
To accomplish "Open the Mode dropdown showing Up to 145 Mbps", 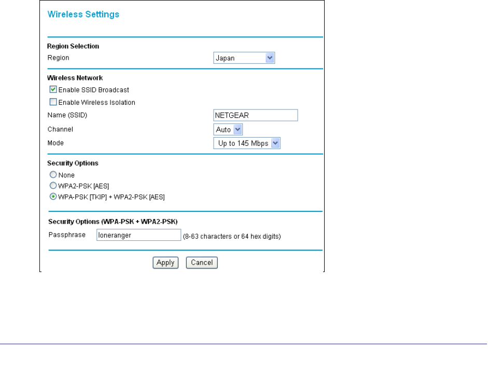I will click(x=247, y=143).
